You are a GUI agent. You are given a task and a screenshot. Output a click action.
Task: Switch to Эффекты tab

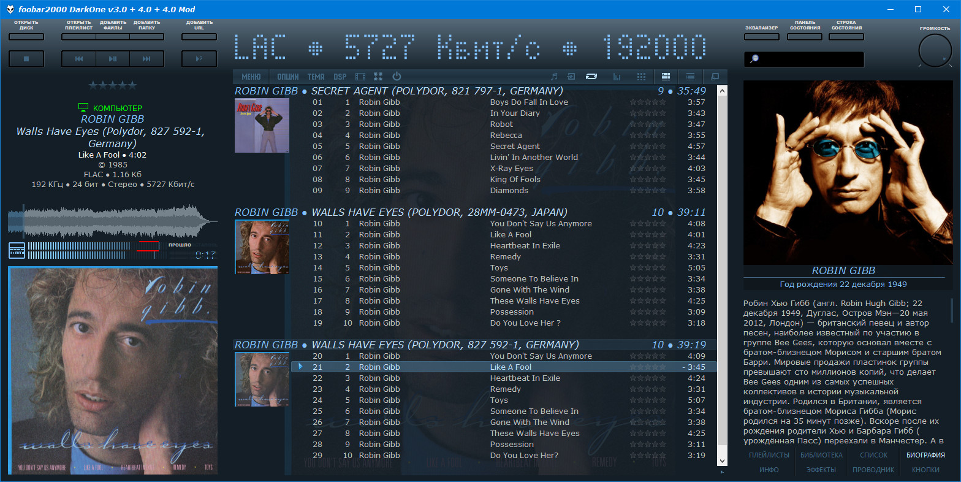coord(821,470)
